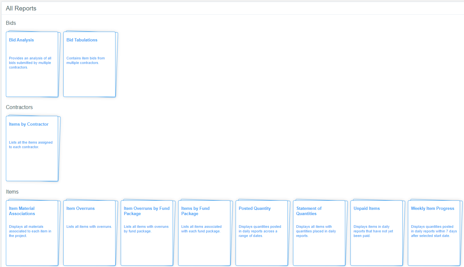This screenshot has width=464, height=267.
Task: Open Item Material Associations report
Action: point(22,211)
